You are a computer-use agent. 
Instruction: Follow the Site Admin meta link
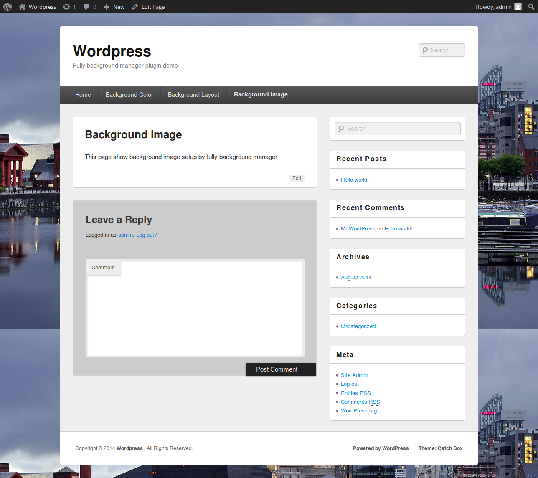pos(354,375)
